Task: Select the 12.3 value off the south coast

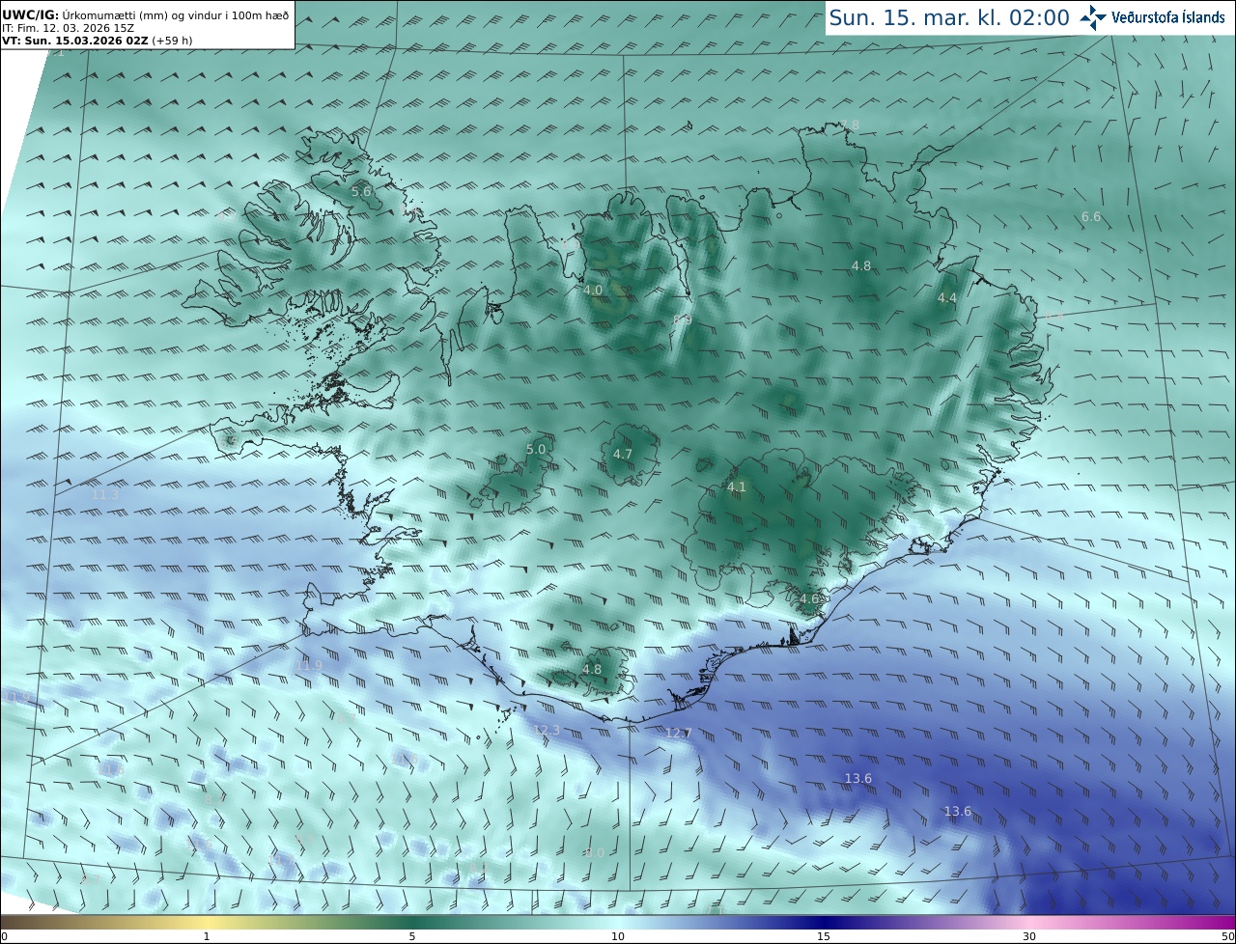Action: pos(547,731)
